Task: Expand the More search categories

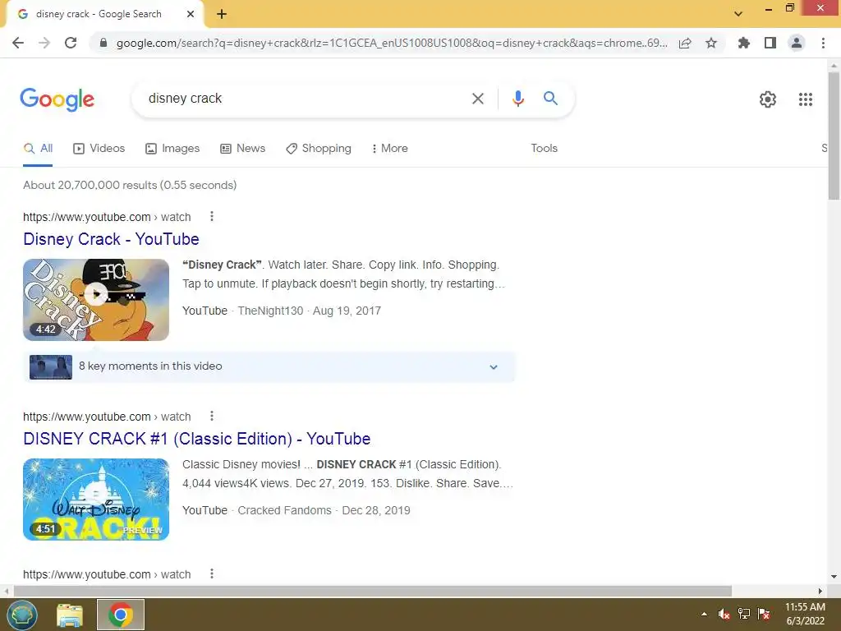Action: [x=390, y=149]
